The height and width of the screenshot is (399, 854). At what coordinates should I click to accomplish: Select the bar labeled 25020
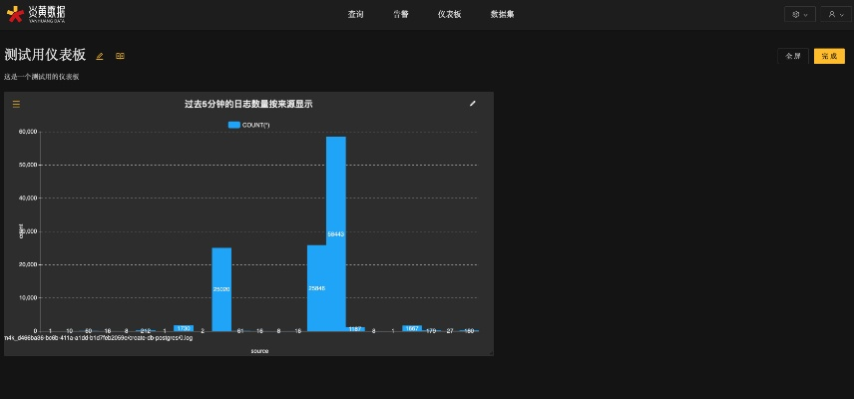click(221, 288)
